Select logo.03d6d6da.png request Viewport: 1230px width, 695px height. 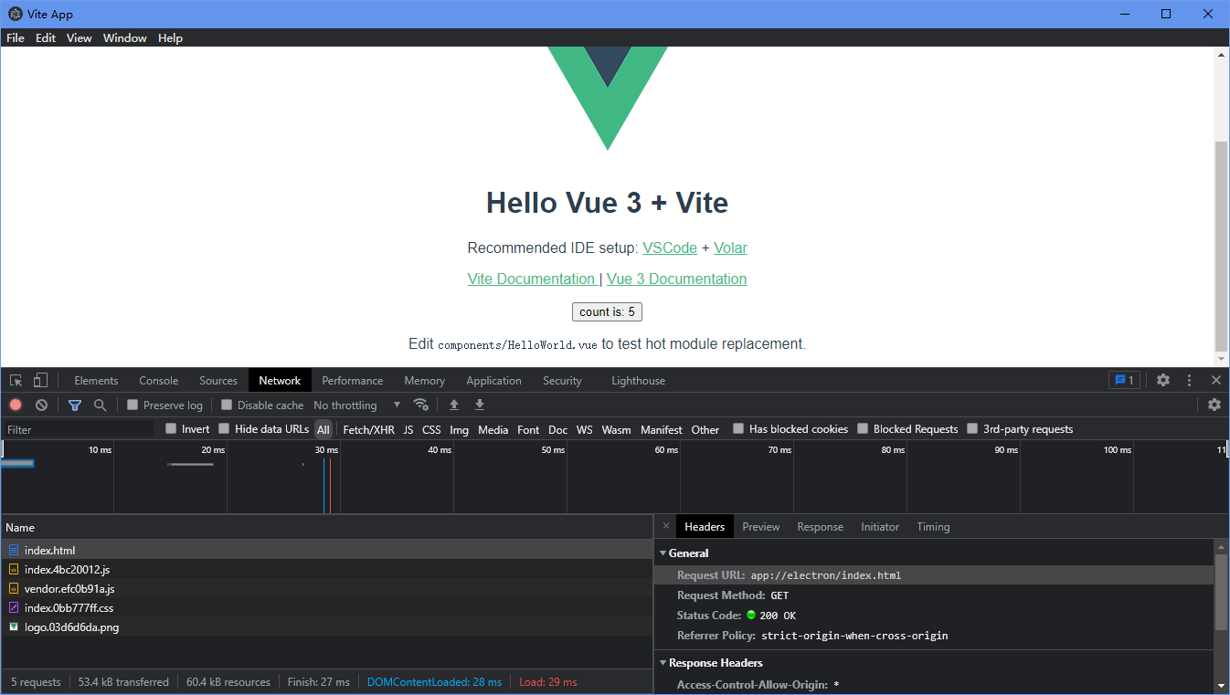click(327, 627)
